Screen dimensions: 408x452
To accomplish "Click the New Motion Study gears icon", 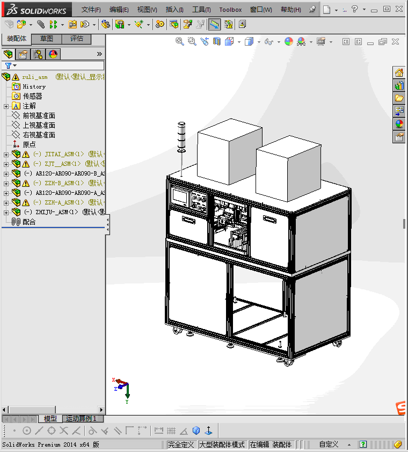I will coord(160,25).
